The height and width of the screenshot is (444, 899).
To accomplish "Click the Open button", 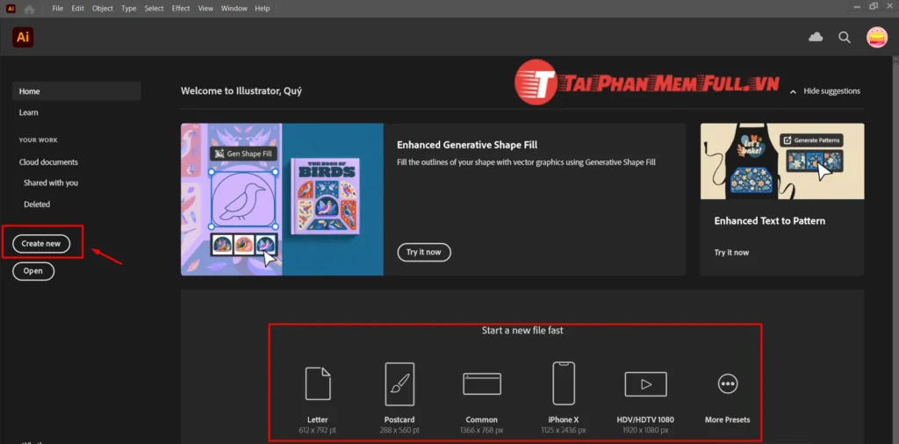I will pyautogui.click(x=33, y=271).
